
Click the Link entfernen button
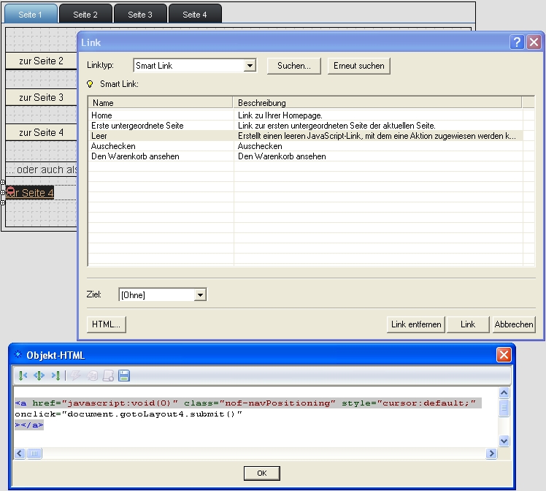[x=415, y=324]
